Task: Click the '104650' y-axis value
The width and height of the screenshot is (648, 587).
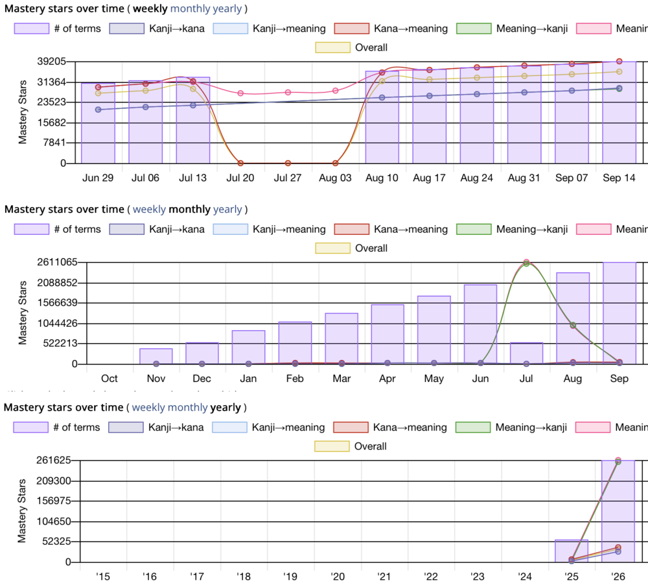Action: 54,521
